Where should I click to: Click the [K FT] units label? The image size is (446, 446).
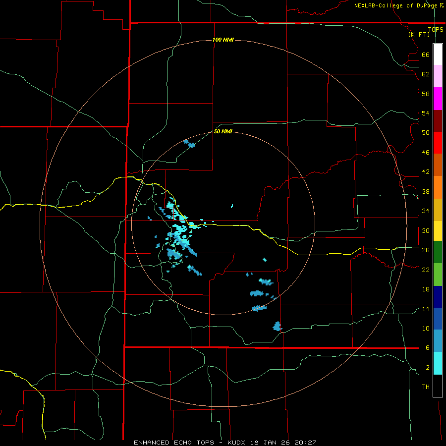[x=419, y=34]
